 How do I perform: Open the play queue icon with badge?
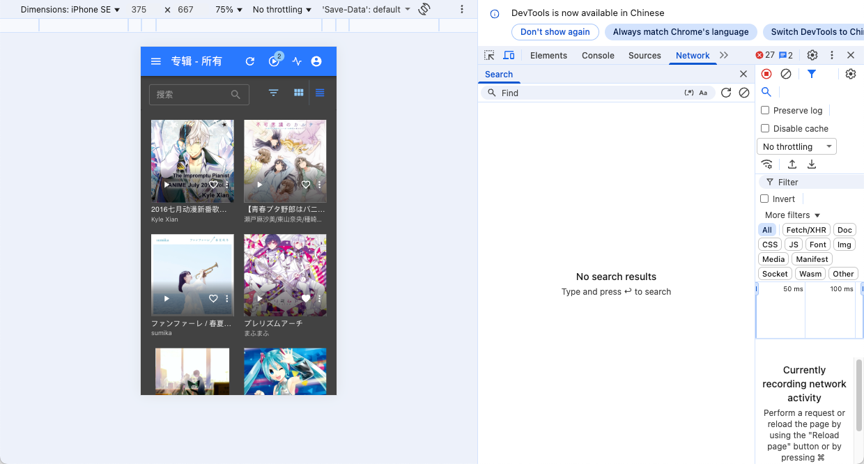click(x=274, y=61)
